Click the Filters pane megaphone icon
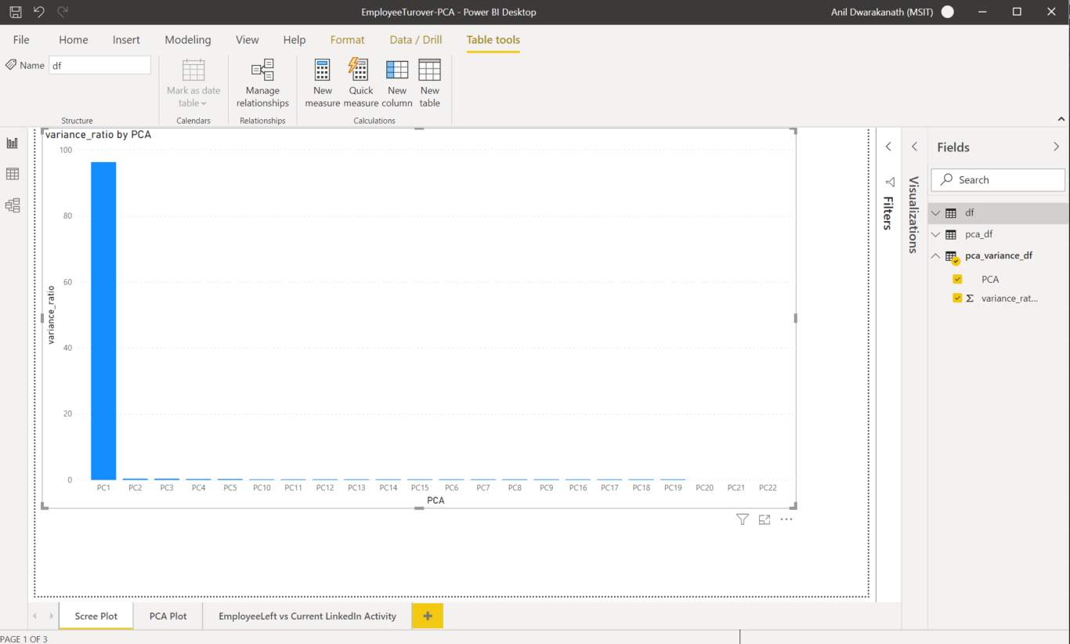 click(x=889, y=182)
